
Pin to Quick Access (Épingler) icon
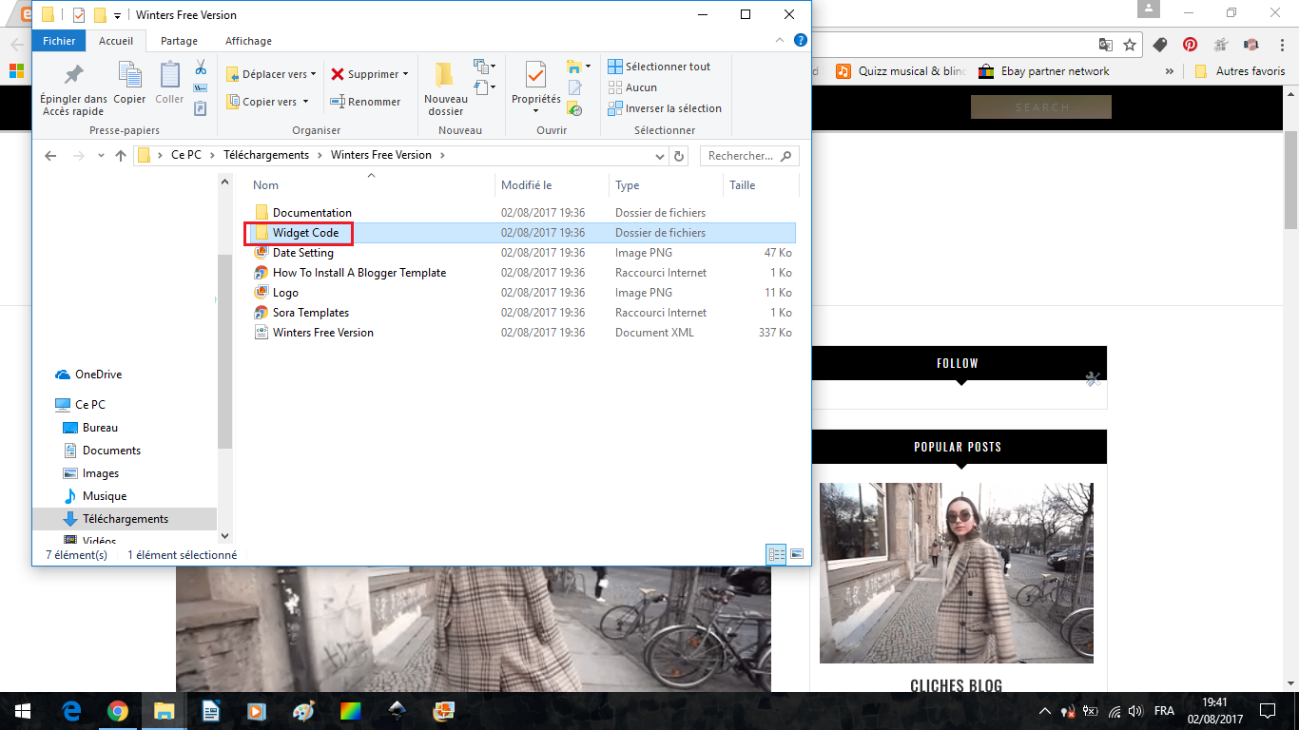pos(73,76)
